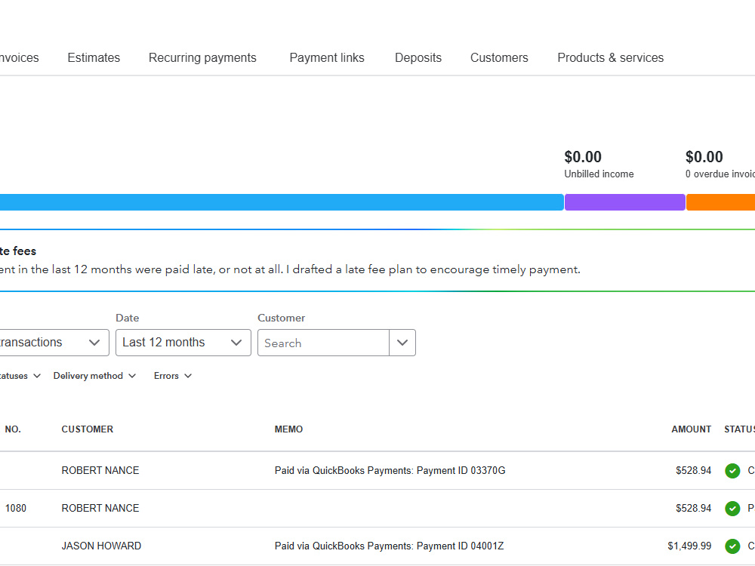Click memo Payment ID 03370G
The width and height of the screenshot is (755, 566).
390,471
